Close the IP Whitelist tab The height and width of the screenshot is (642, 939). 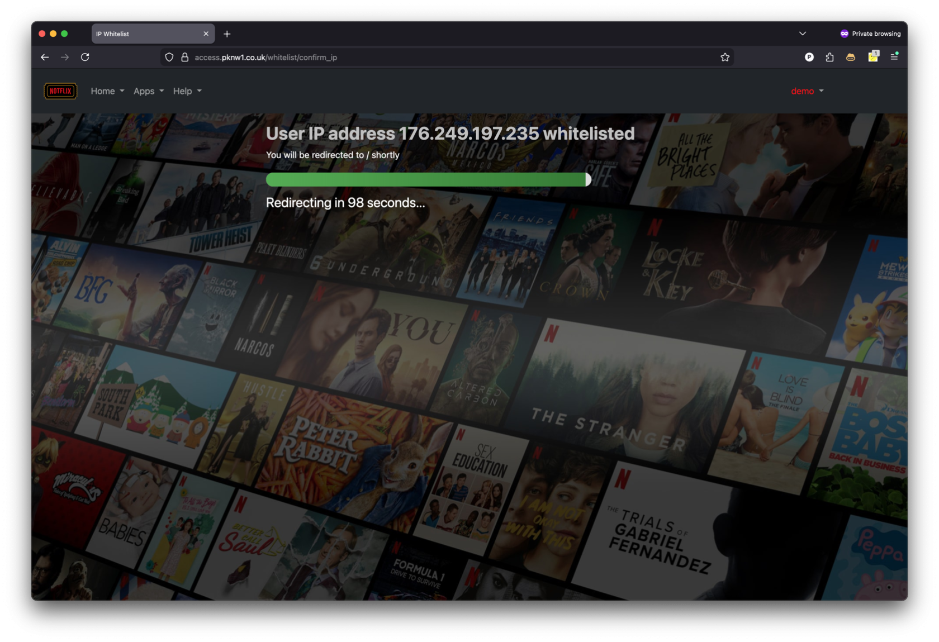[x=206, y=34]
